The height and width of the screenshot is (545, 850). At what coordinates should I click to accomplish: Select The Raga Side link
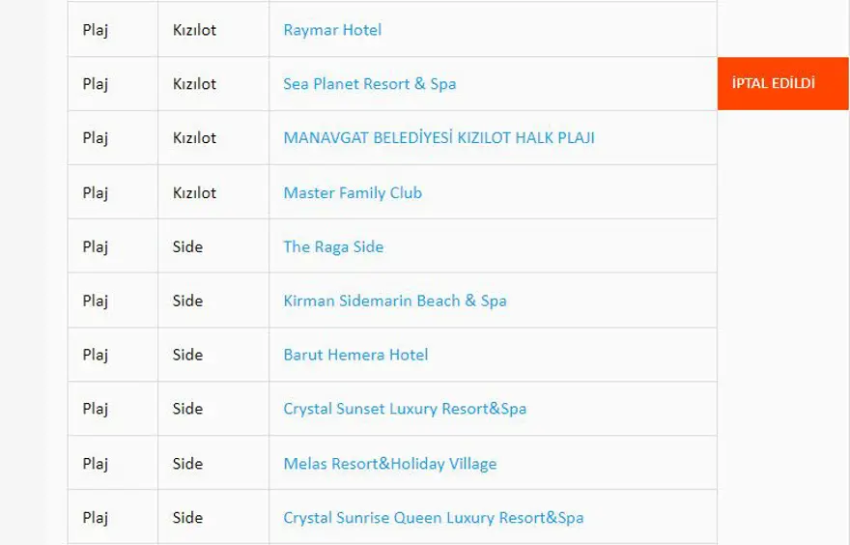click(x=333, y=246)
